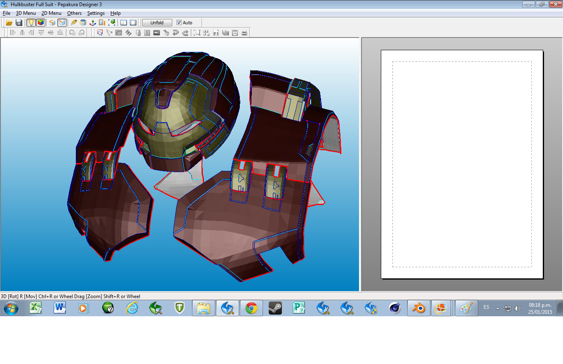Open Microsoft Word from the taskbar

[60, 308]
